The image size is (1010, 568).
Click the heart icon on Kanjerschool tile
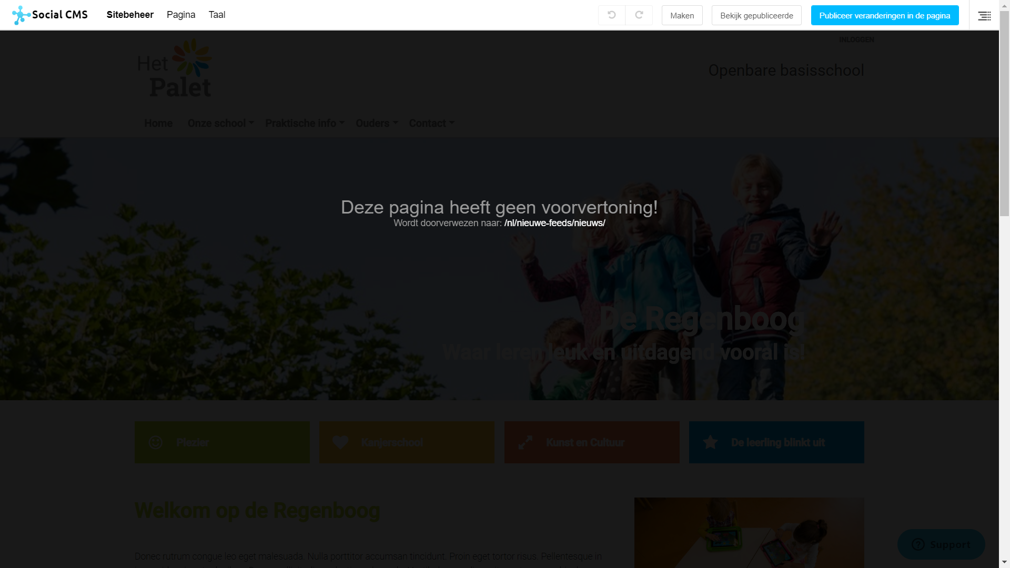coord(340,442)
